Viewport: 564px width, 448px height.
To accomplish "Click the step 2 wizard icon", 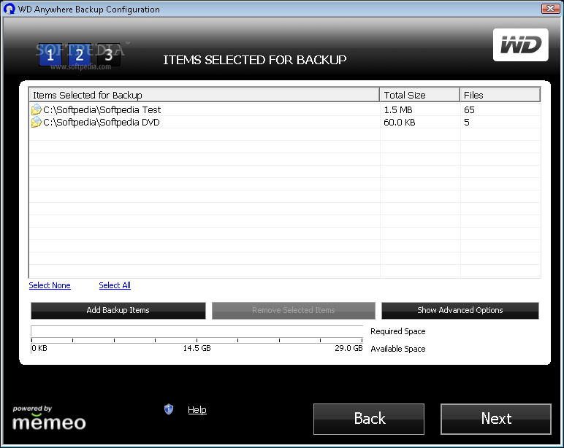I will pyautogui.click(x=80, y=55).
